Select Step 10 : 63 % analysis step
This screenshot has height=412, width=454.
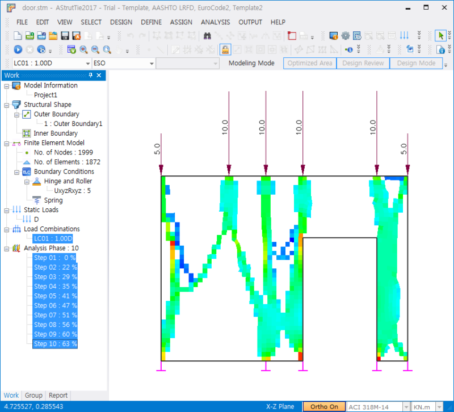pyautogui.click(x=55, y=344)
